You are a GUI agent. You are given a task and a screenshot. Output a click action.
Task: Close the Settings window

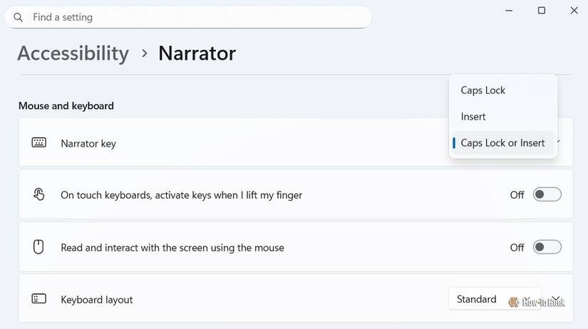click(x=574, y=10)
